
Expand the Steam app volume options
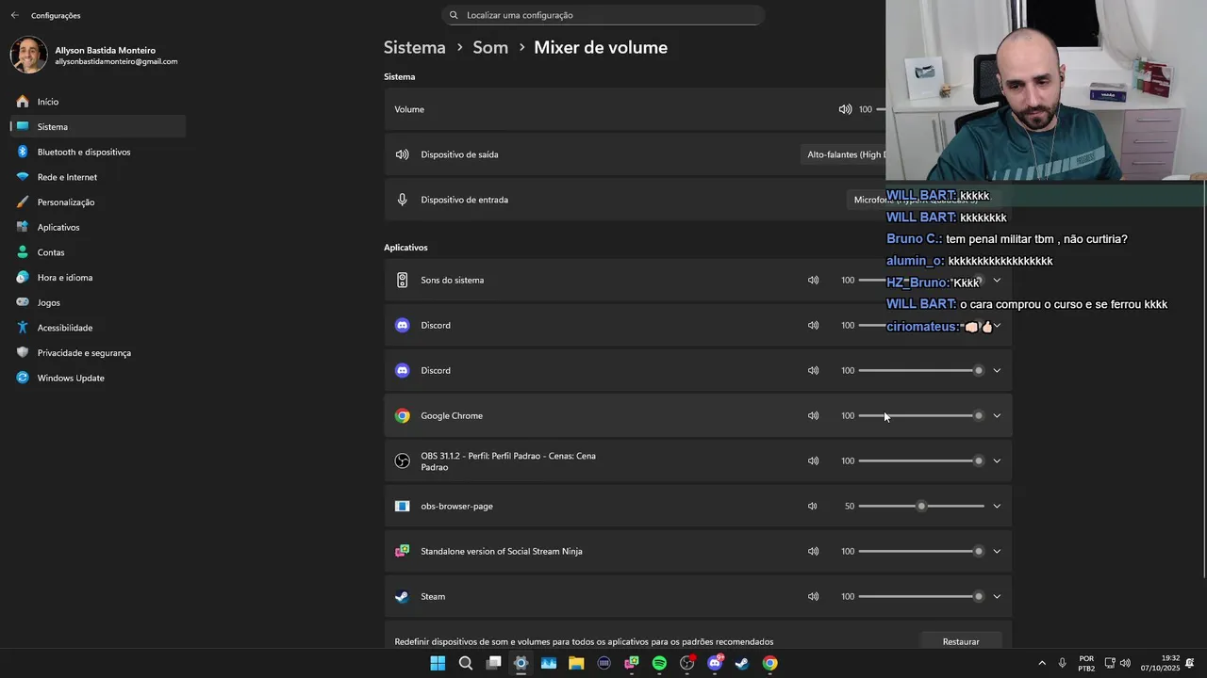pos(997,596)
